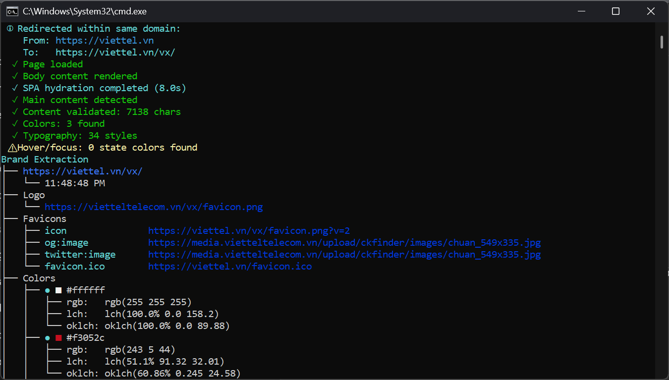Viewport: 669px width, 380px height.
Task: Click the value oklch(60.86% 0.245 24.58)
Action: point(173,374)
